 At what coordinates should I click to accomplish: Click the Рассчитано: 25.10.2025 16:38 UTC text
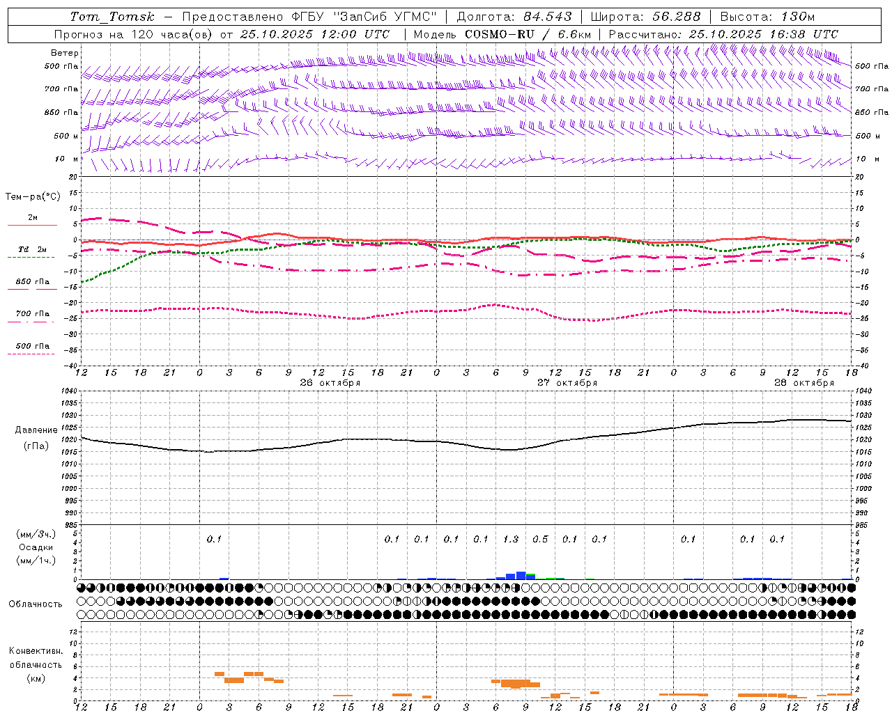tap(723, 34)
